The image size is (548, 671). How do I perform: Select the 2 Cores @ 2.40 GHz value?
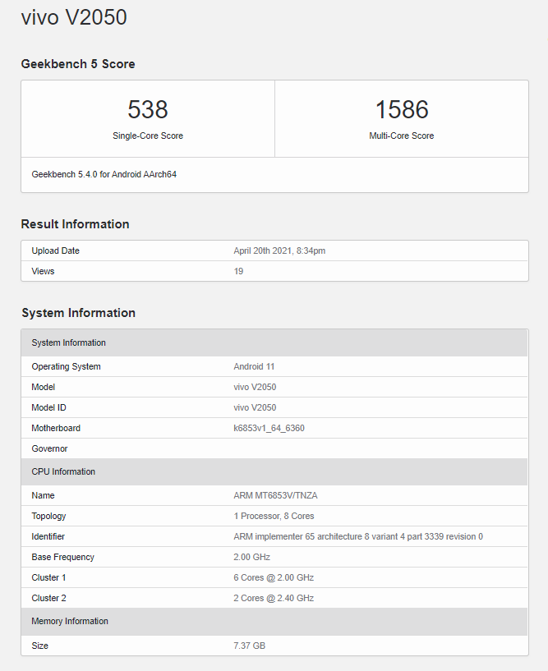(274, 598)
